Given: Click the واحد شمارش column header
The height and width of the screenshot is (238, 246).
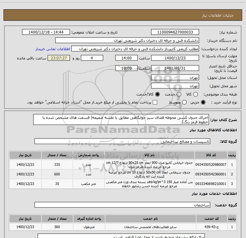Looking at the screenshot, I should [88, 155].
